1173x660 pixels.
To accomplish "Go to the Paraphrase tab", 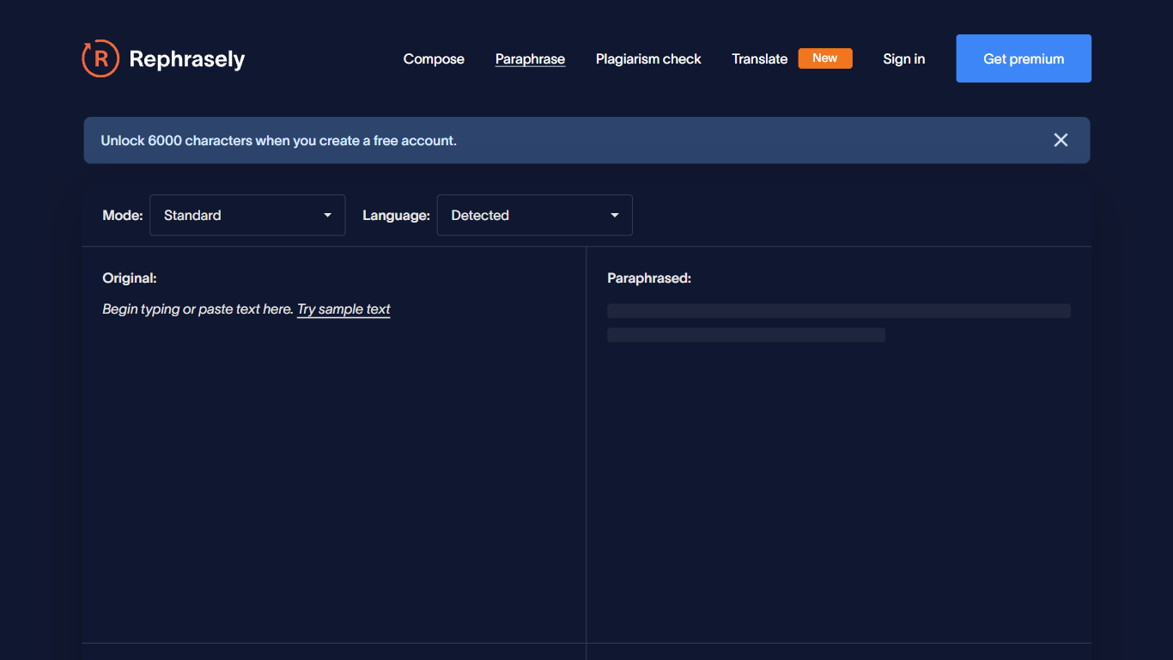I will [530, 58].
